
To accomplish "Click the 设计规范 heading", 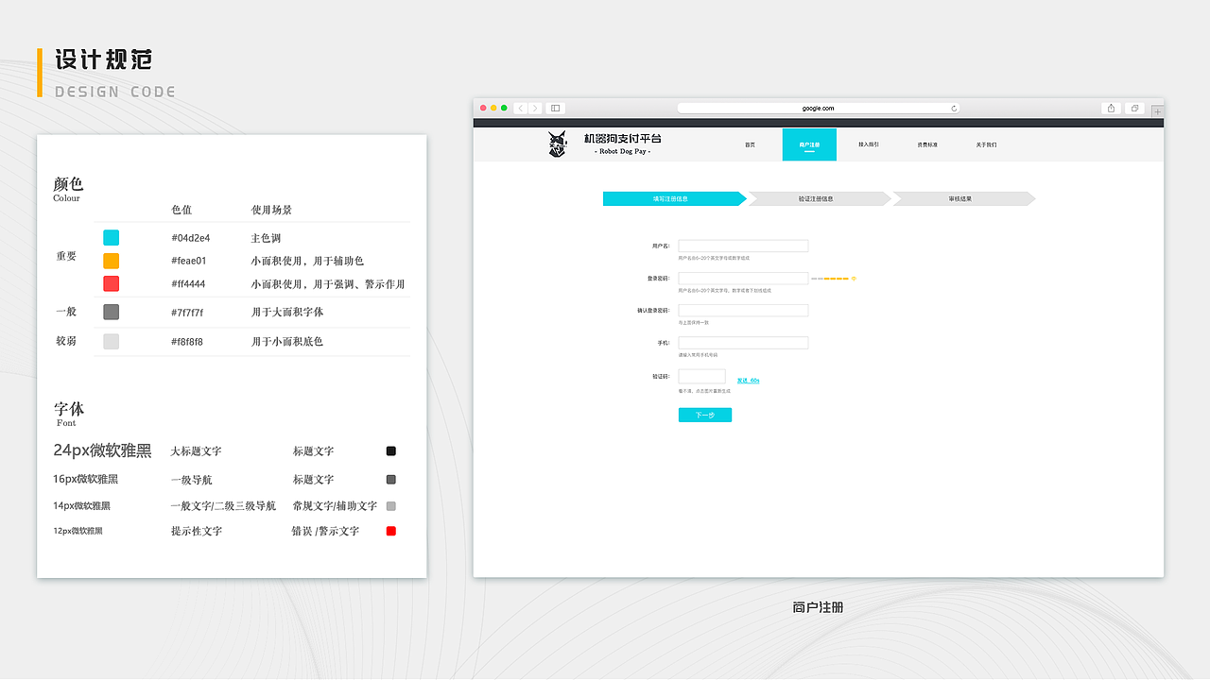I will [x=103, y=60].
